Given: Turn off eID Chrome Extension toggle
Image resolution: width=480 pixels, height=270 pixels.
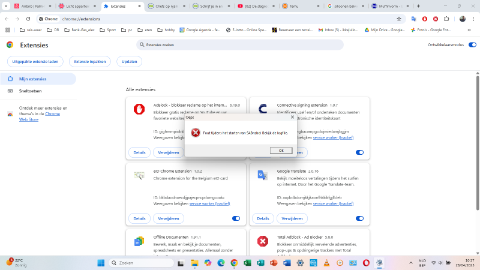Looking at the screenshot, I should (x=236, y=218).
